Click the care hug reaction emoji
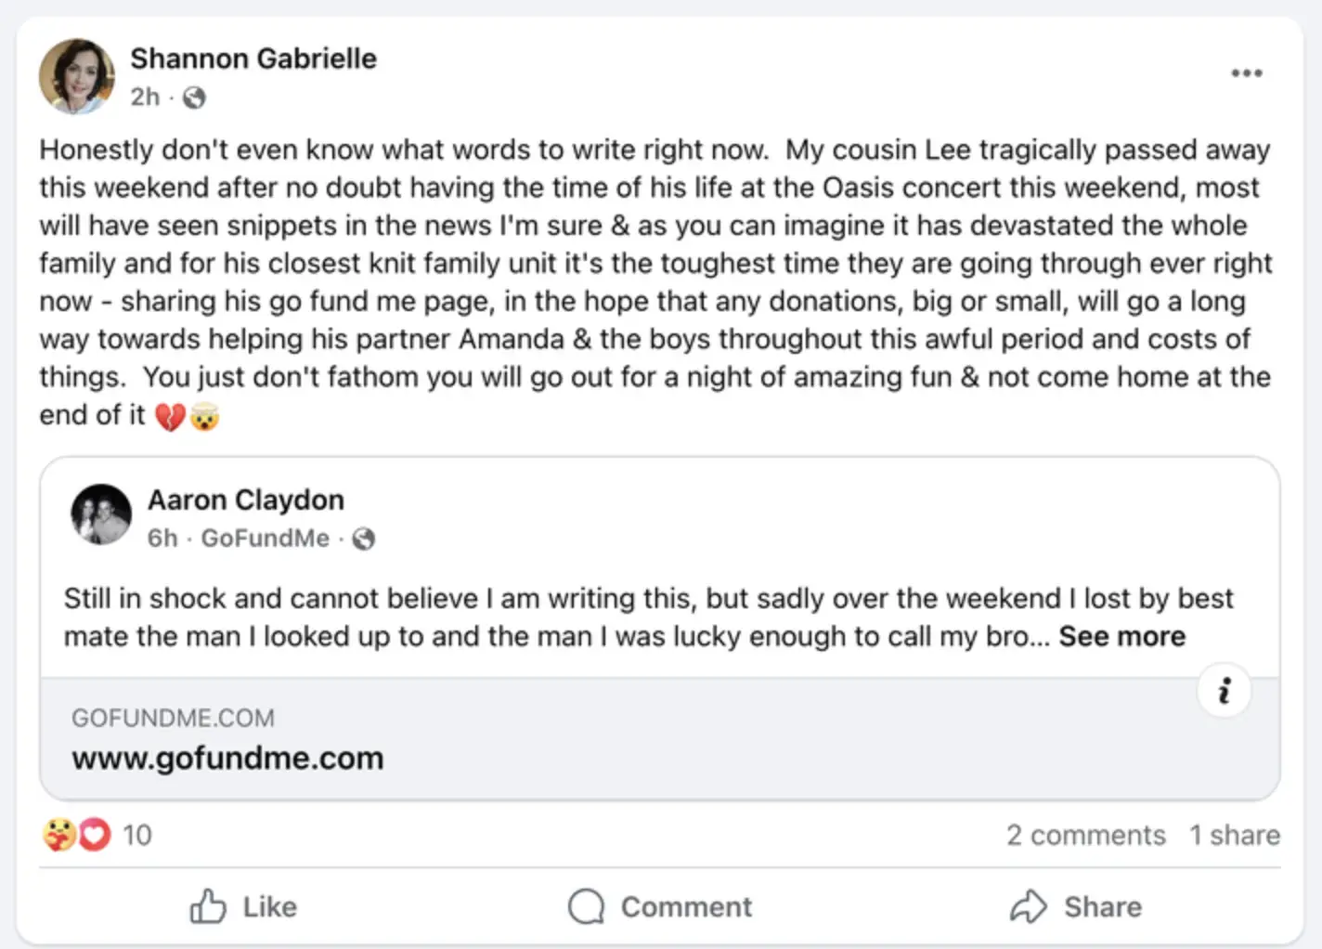Screen dimensions: 1322x949 [x=58, y=835]
